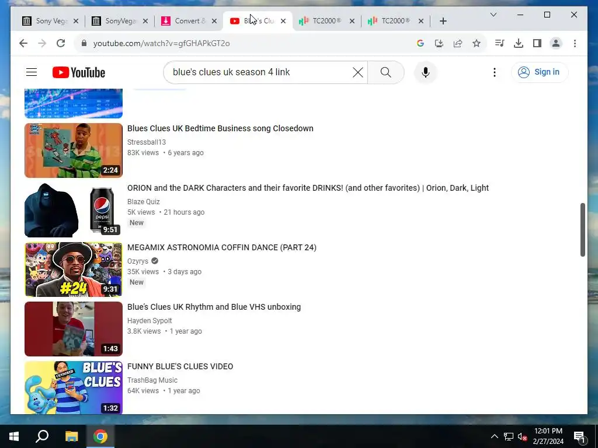Open ORION and the DARK Characters video title

pyautogui.click(x=308, y=188)
